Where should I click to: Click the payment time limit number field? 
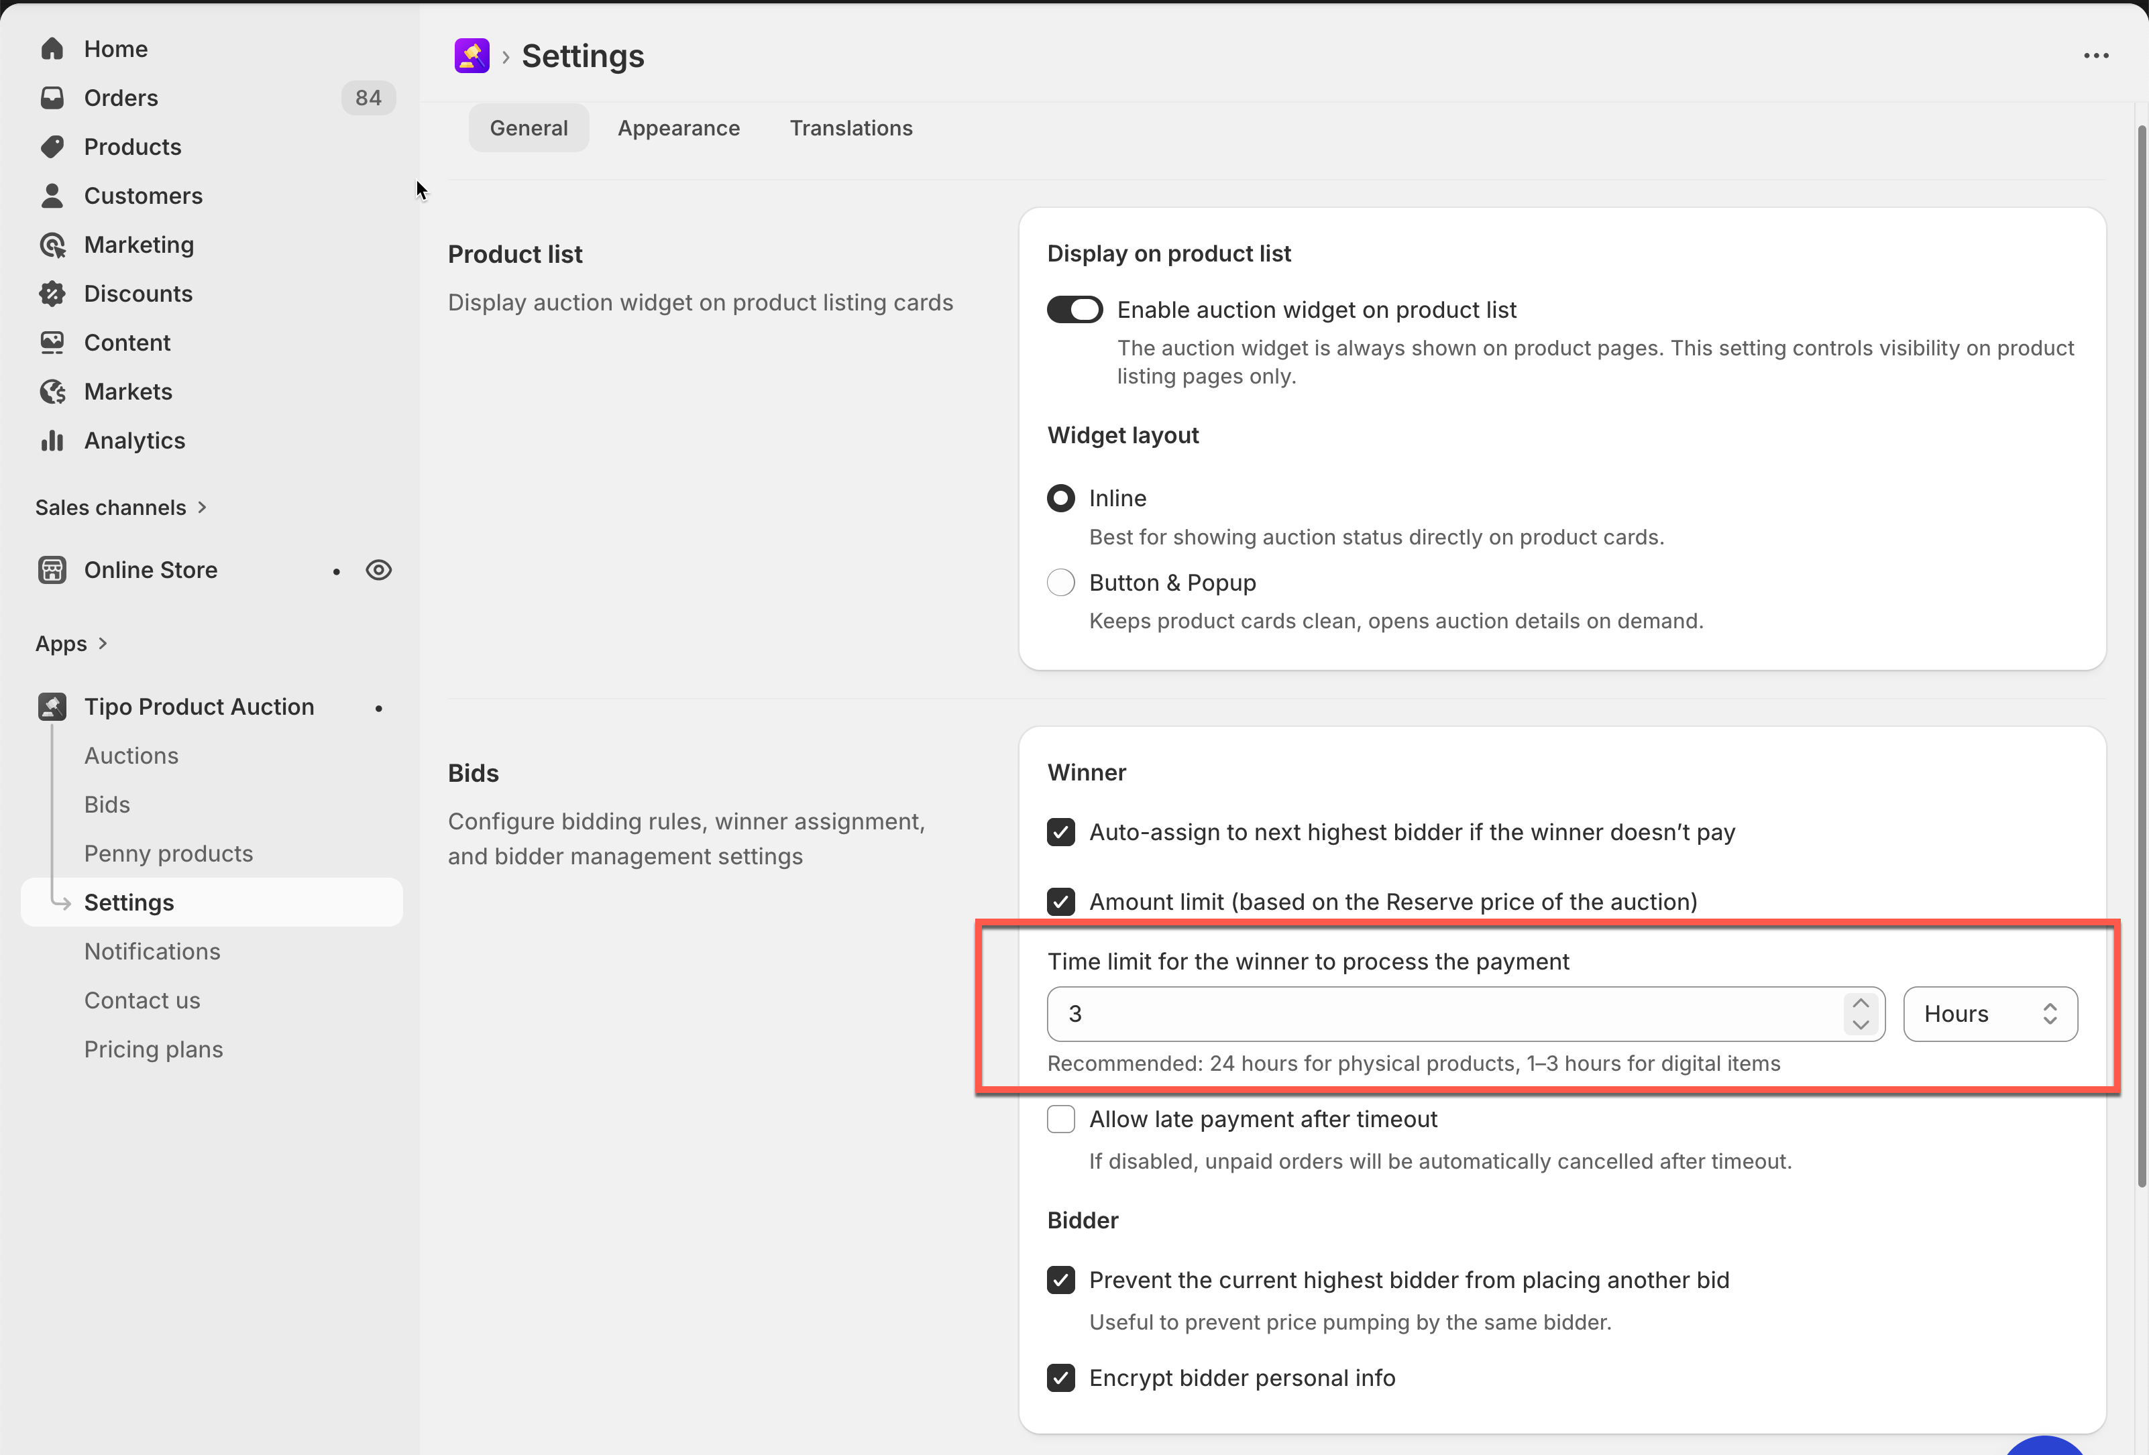pos(1443,1013)
